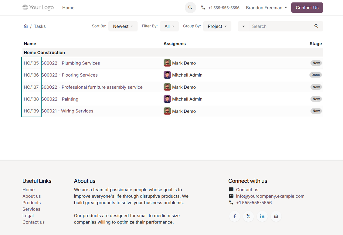The height and width of the screenshot is (235, 343).
Task: Open S00021 - Wiring Services task
Action: pyautogui.click(x=67, y=111)
